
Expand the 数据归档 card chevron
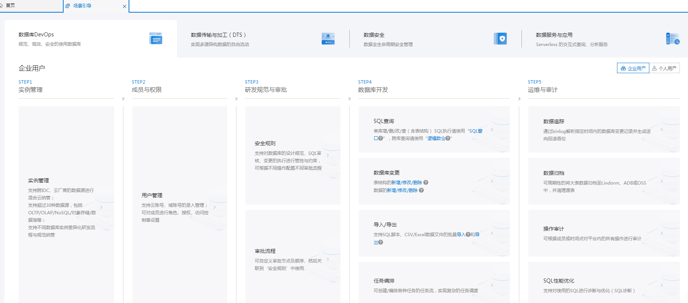(662, 181)
